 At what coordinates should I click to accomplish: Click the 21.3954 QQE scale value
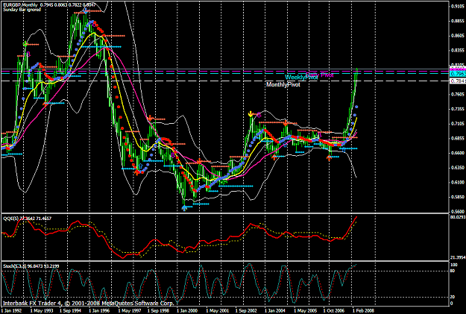pyautogui.click(x=458, y=257)
